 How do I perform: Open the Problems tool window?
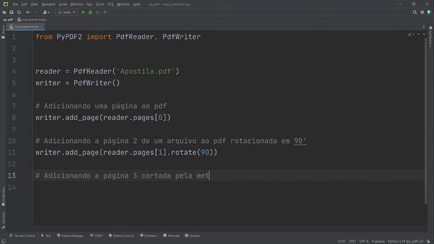149,236
